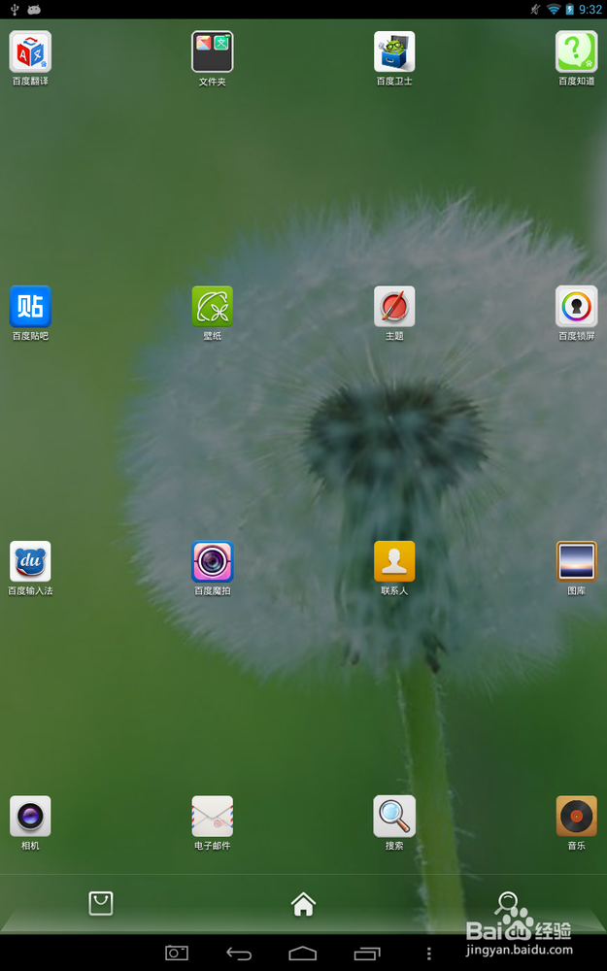
Task: Launch 百度锁屏 lock screen app
Action: (x=577, y=307)
